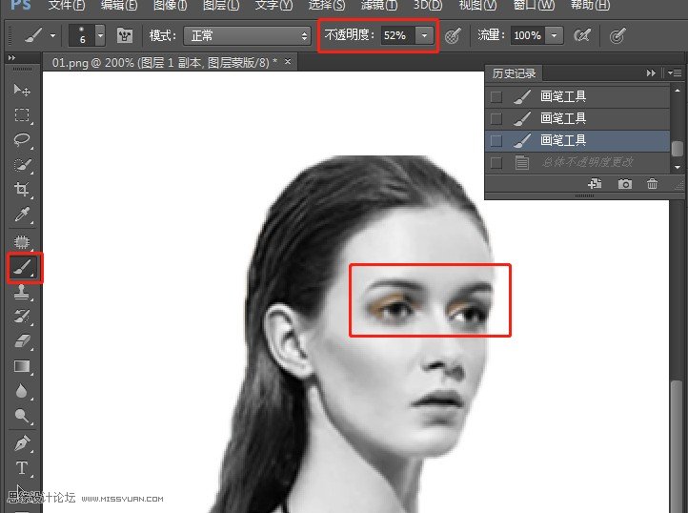This screenshot has height=513, width=688.
Task: Open the 滤镜 menu
Action: click(x=378, y=6)
